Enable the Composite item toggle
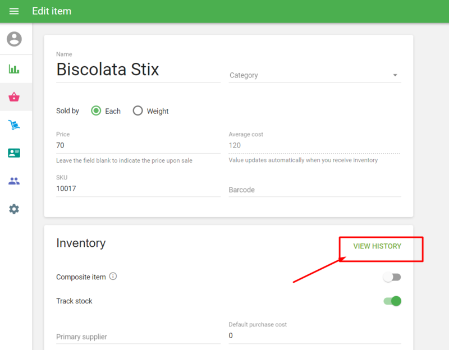The width and height of the screenshot is (449, 350). point(392,277)
